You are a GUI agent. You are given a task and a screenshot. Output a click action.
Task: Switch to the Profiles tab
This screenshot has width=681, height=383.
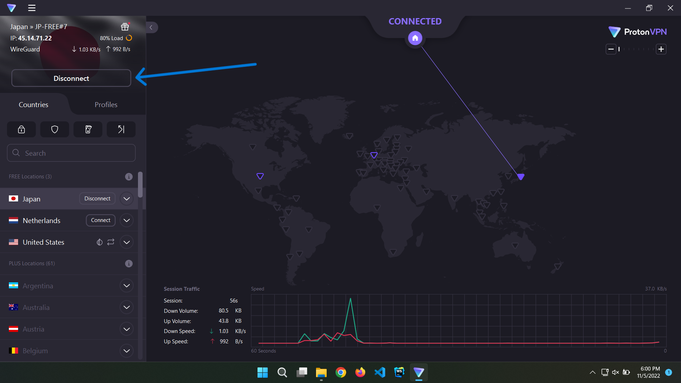(106, 105)
